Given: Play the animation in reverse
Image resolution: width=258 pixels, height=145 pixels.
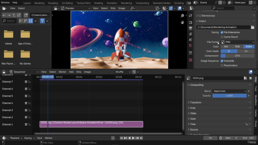Looking at the screenshot, I should point(129,138).
